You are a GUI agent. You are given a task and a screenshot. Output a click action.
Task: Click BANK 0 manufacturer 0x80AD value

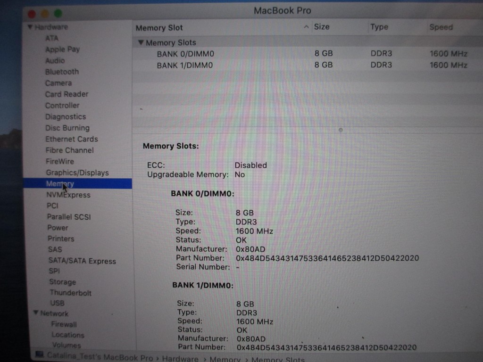pyautogui.click(x=250, y=249)
